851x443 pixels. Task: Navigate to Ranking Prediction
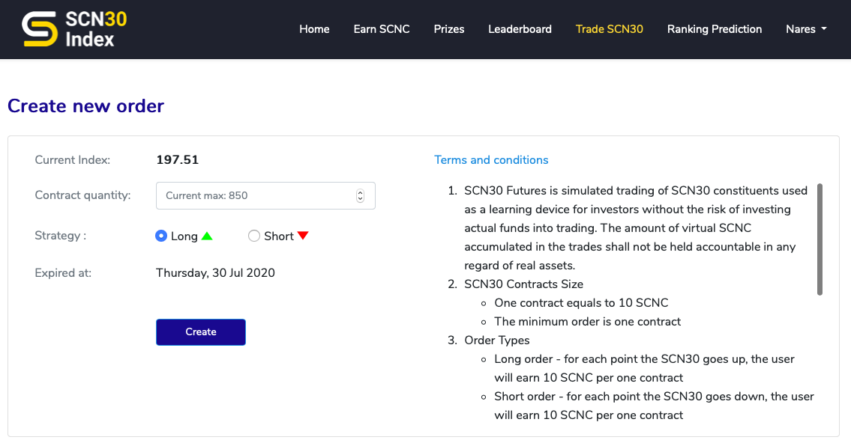[714, 29]
